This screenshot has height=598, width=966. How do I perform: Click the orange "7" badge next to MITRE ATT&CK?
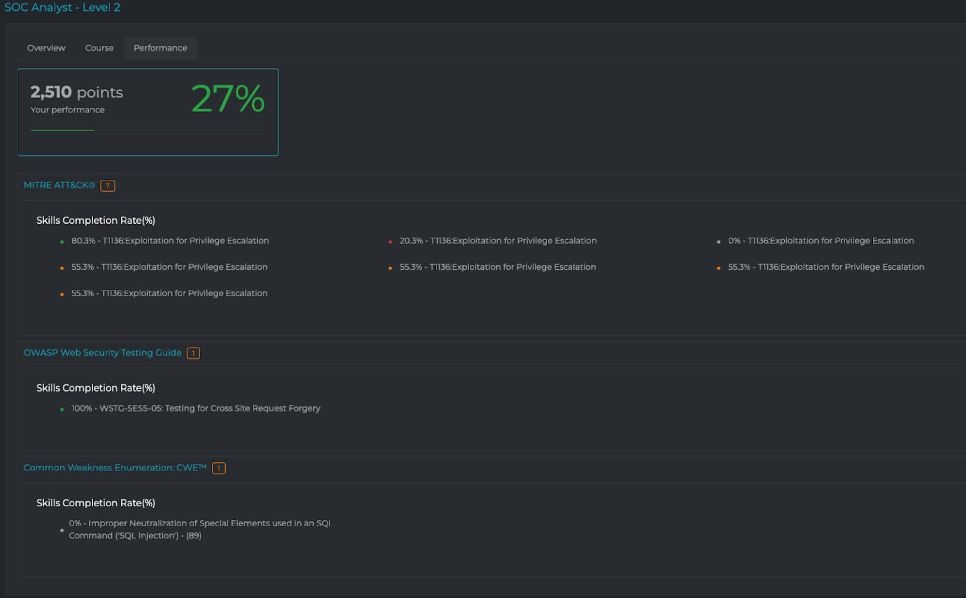(107, 185)
